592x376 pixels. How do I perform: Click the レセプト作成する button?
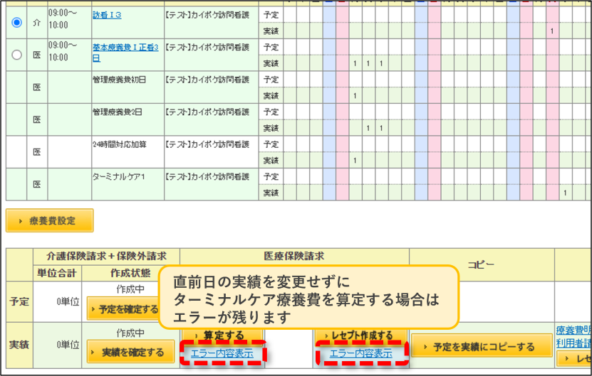click(x=360, y=335)
